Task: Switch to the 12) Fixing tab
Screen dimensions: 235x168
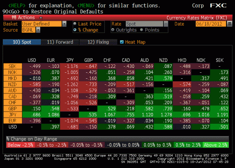Action: [98, 42]
